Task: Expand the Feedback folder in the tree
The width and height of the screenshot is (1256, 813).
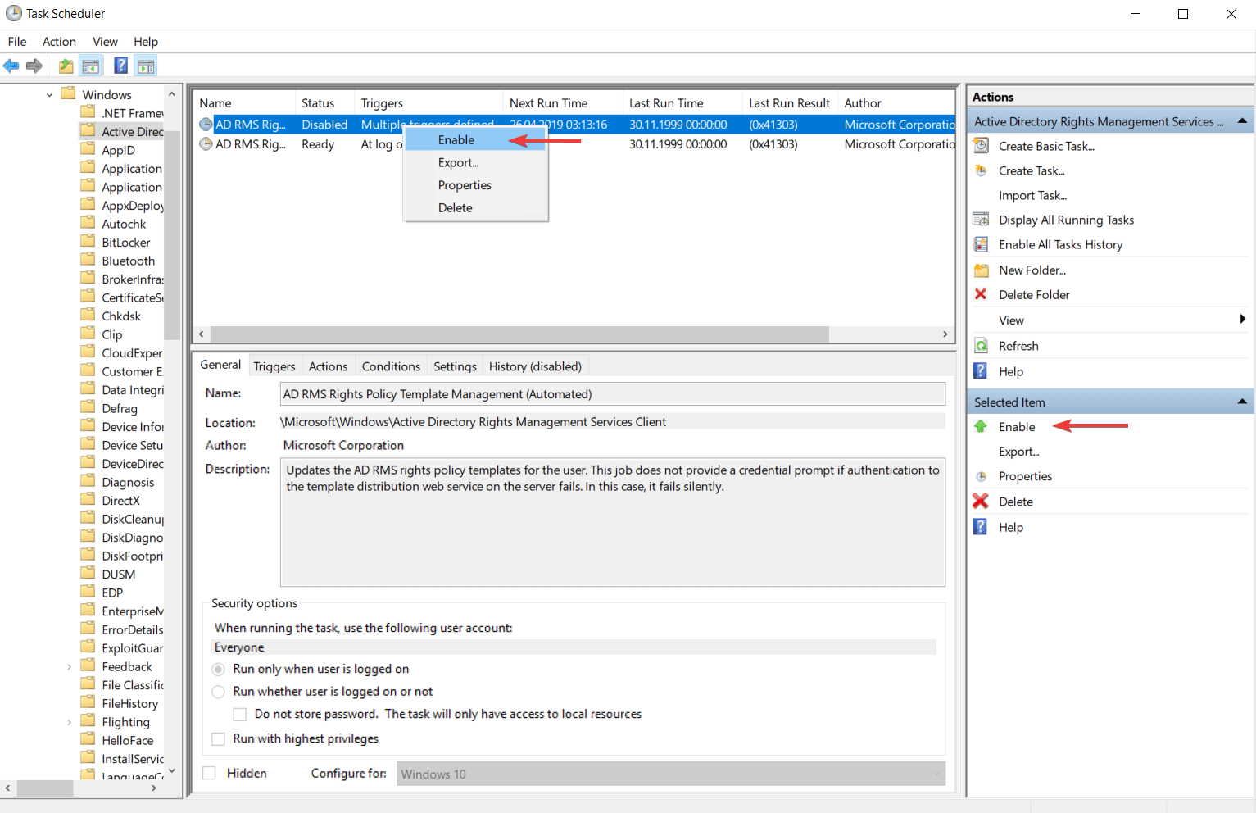Action: pos(69,666)
